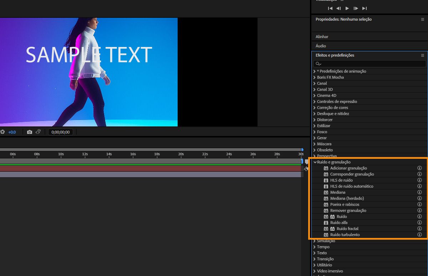The height and width of the screenshot is (276, 428).
Task: Click the reset exposure aperture icon
Action: (2, 132)
